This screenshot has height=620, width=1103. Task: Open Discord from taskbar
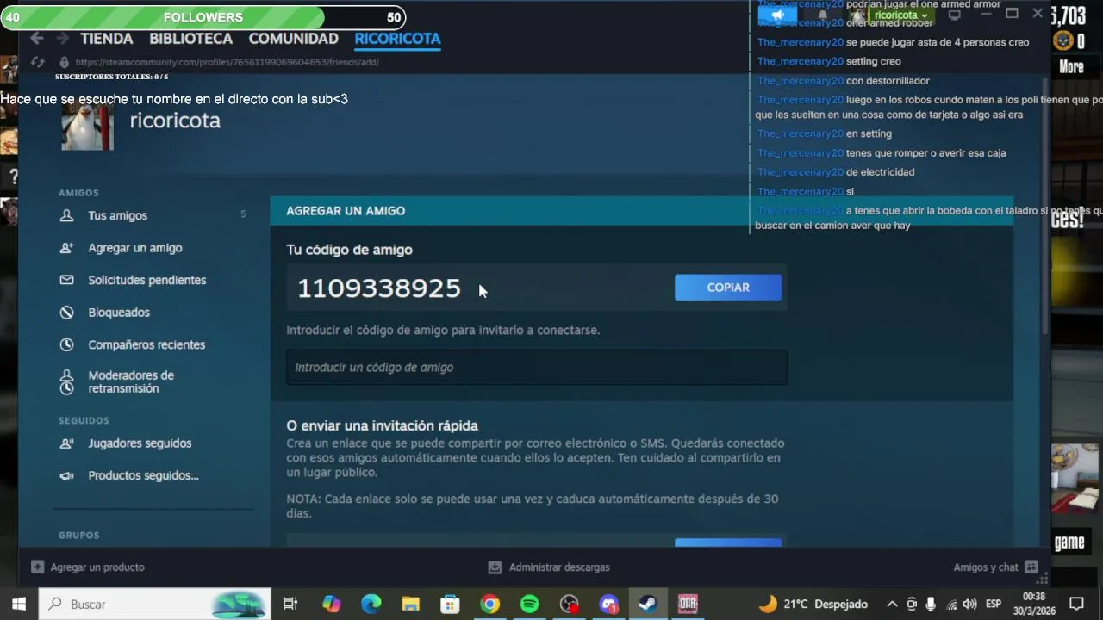(x=608, y=604)
